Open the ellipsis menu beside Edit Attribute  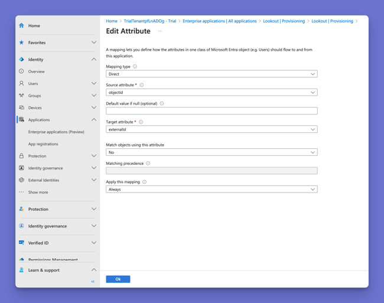point(160,31)
